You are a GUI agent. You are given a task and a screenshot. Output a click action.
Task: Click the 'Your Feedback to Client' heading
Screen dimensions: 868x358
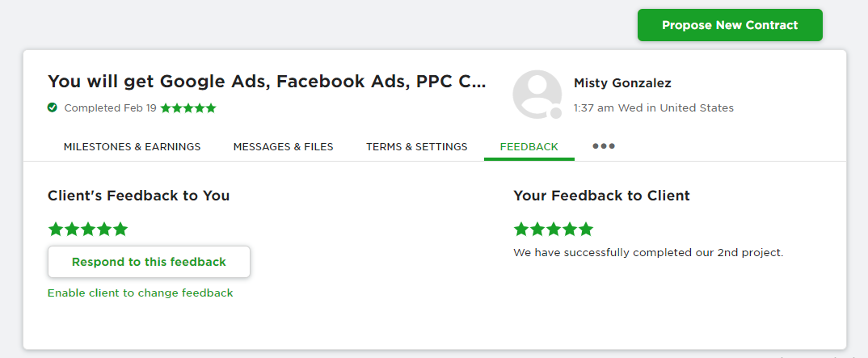click(x=600, y=196)
